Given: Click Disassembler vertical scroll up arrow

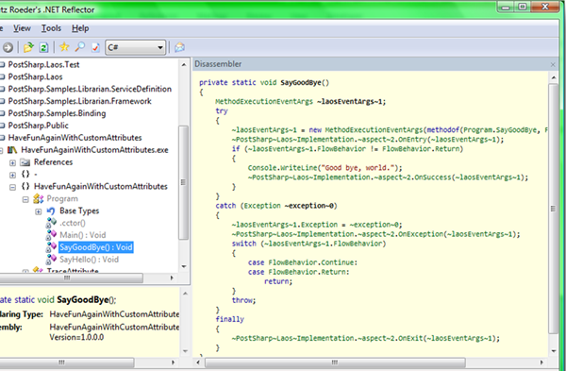Looking at the screenshot, I should pyautogui.click(x=553, y=77).
